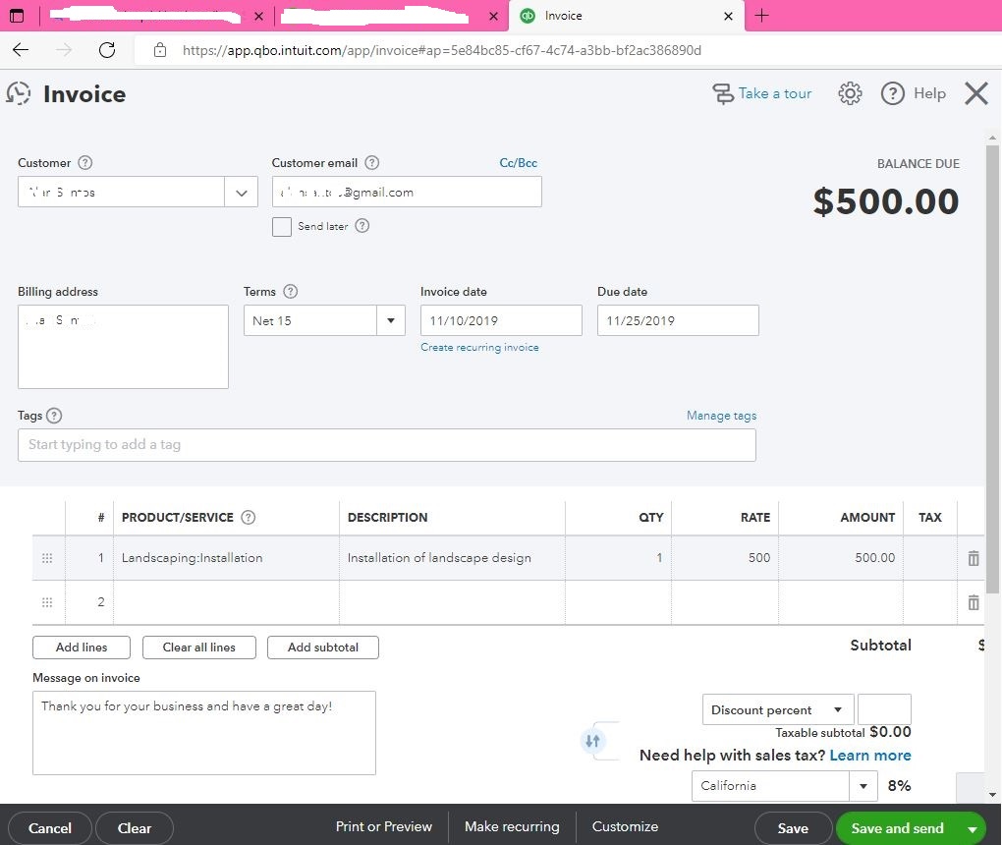
Task: Click the Installation of landscape design description
Action: point(452,558)
